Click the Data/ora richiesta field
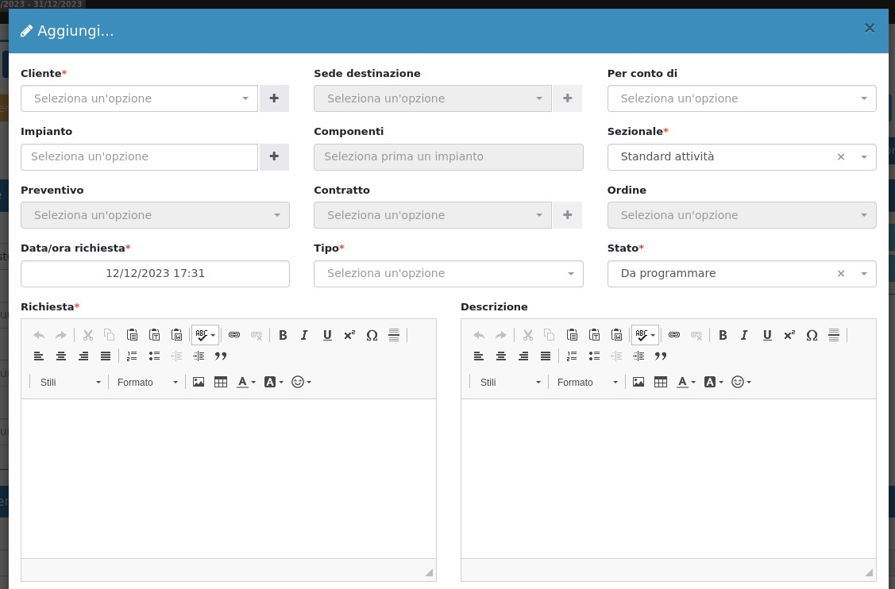Image resolution: width=895 pixels, height=589 pixels. (x=155, y=274)
